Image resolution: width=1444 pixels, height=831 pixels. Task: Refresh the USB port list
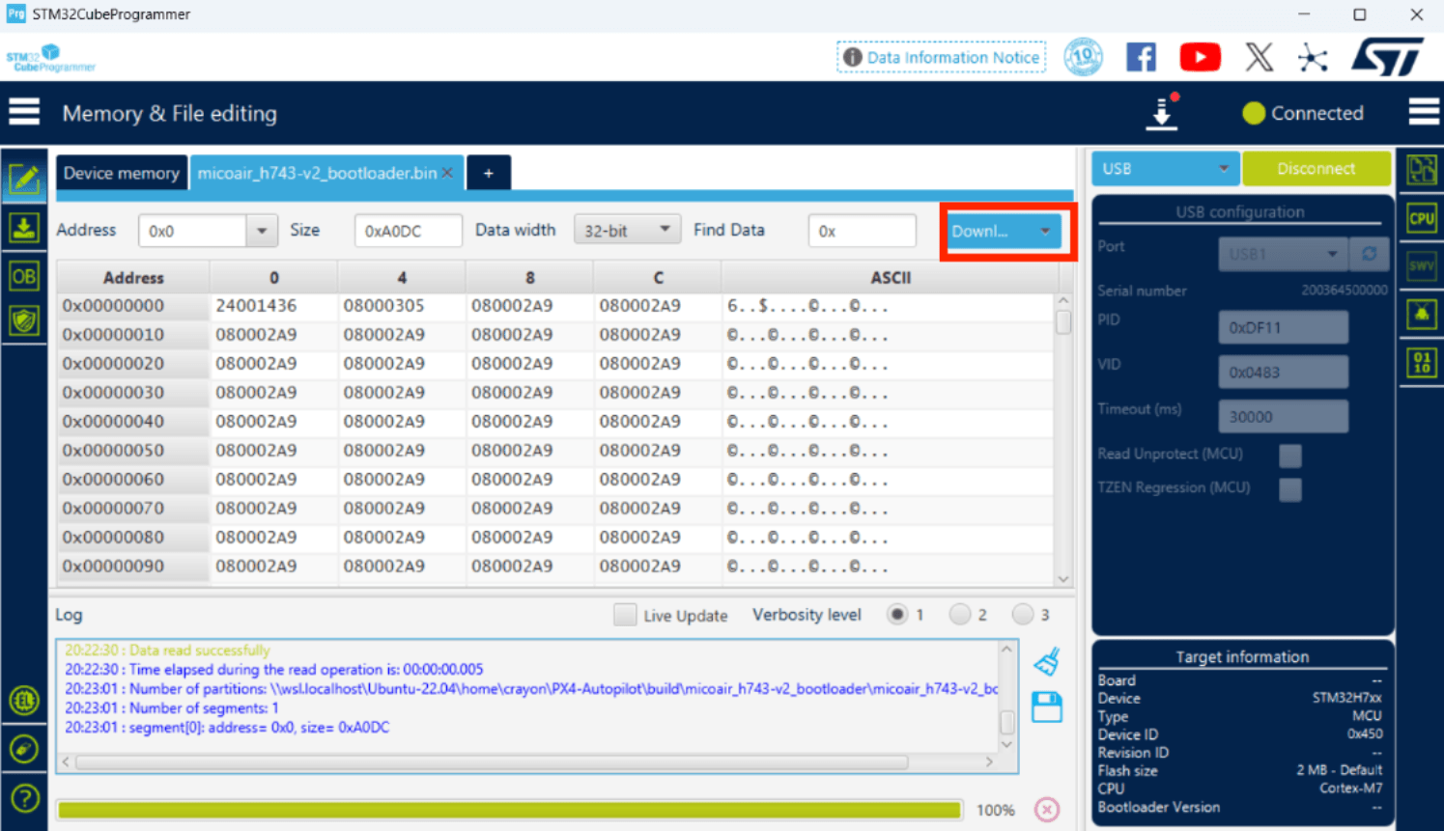coord(1369,254)
